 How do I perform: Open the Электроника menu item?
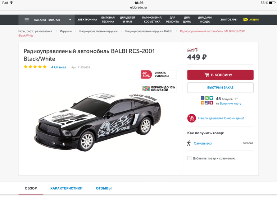87,20
